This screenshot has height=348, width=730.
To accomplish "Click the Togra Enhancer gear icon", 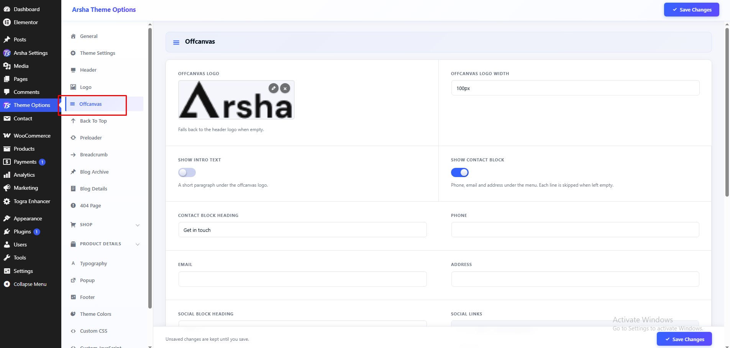I will [x=7, y=201].
